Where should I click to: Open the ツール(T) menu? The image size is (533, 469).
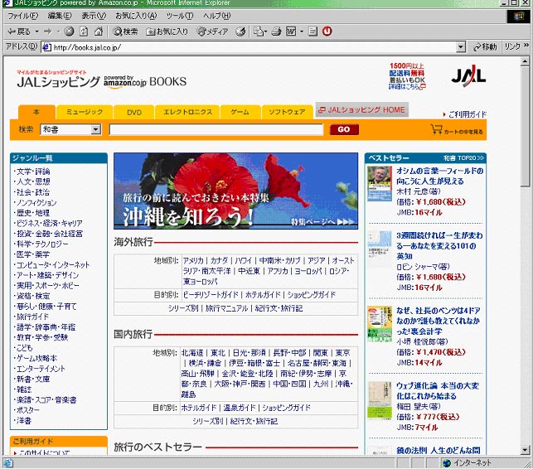(180, 16)
